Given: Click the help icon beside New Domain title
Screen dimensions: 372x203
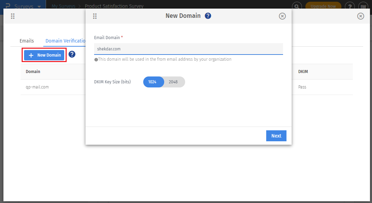Looking at the screenshot, I should (x=208, y=16).
